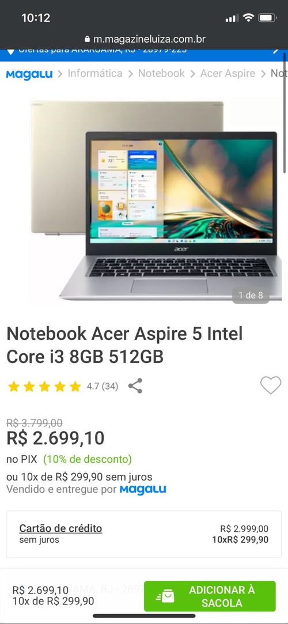Tap the 1 de 8 image counter
This screenshot has width=288, height=624.
point(251,295)
